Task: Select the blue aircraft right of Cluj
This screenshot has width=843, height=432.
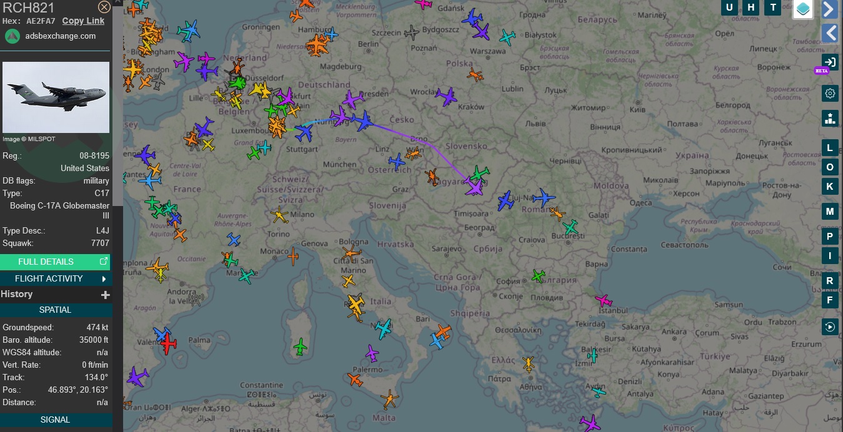Action: (x=543, y=199)
